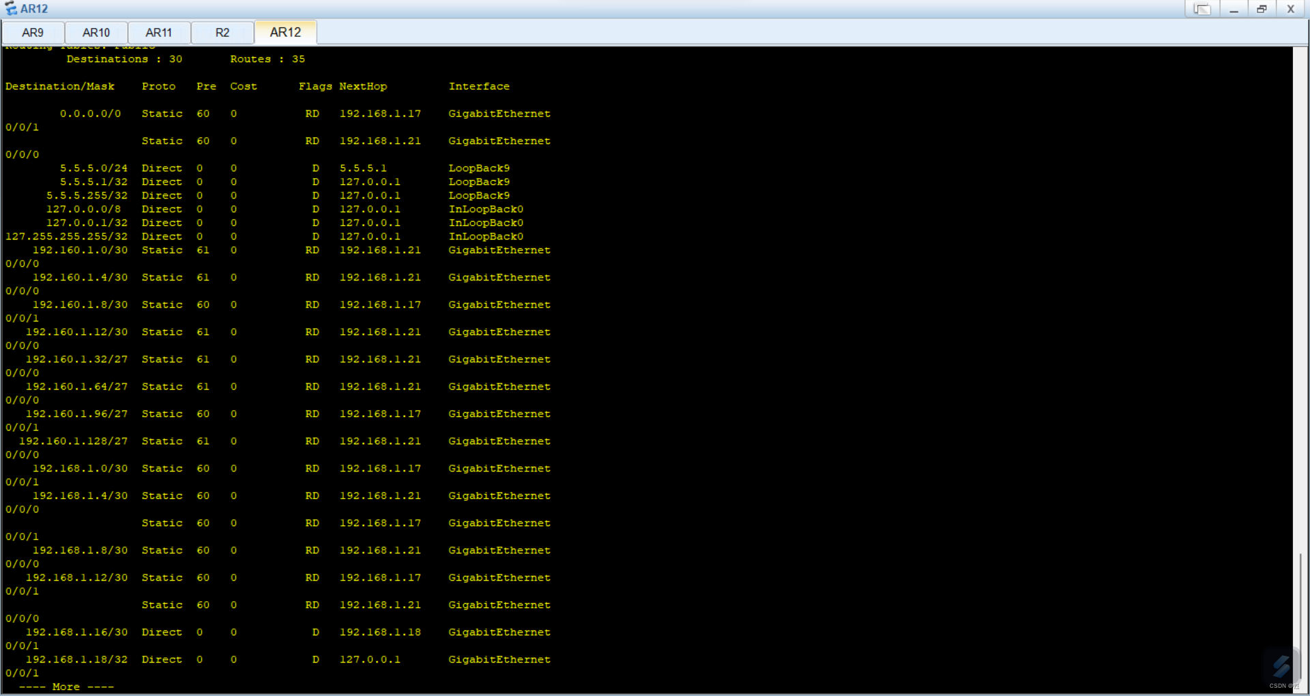Click destination 5.5.5.0/24
Screen dimensions: 1310x696
(93, 169)
